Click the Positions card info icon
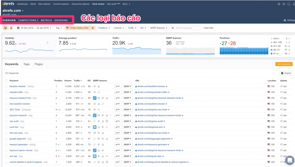Viewport: 295px width, 167px height. click(x=230, y=38)
